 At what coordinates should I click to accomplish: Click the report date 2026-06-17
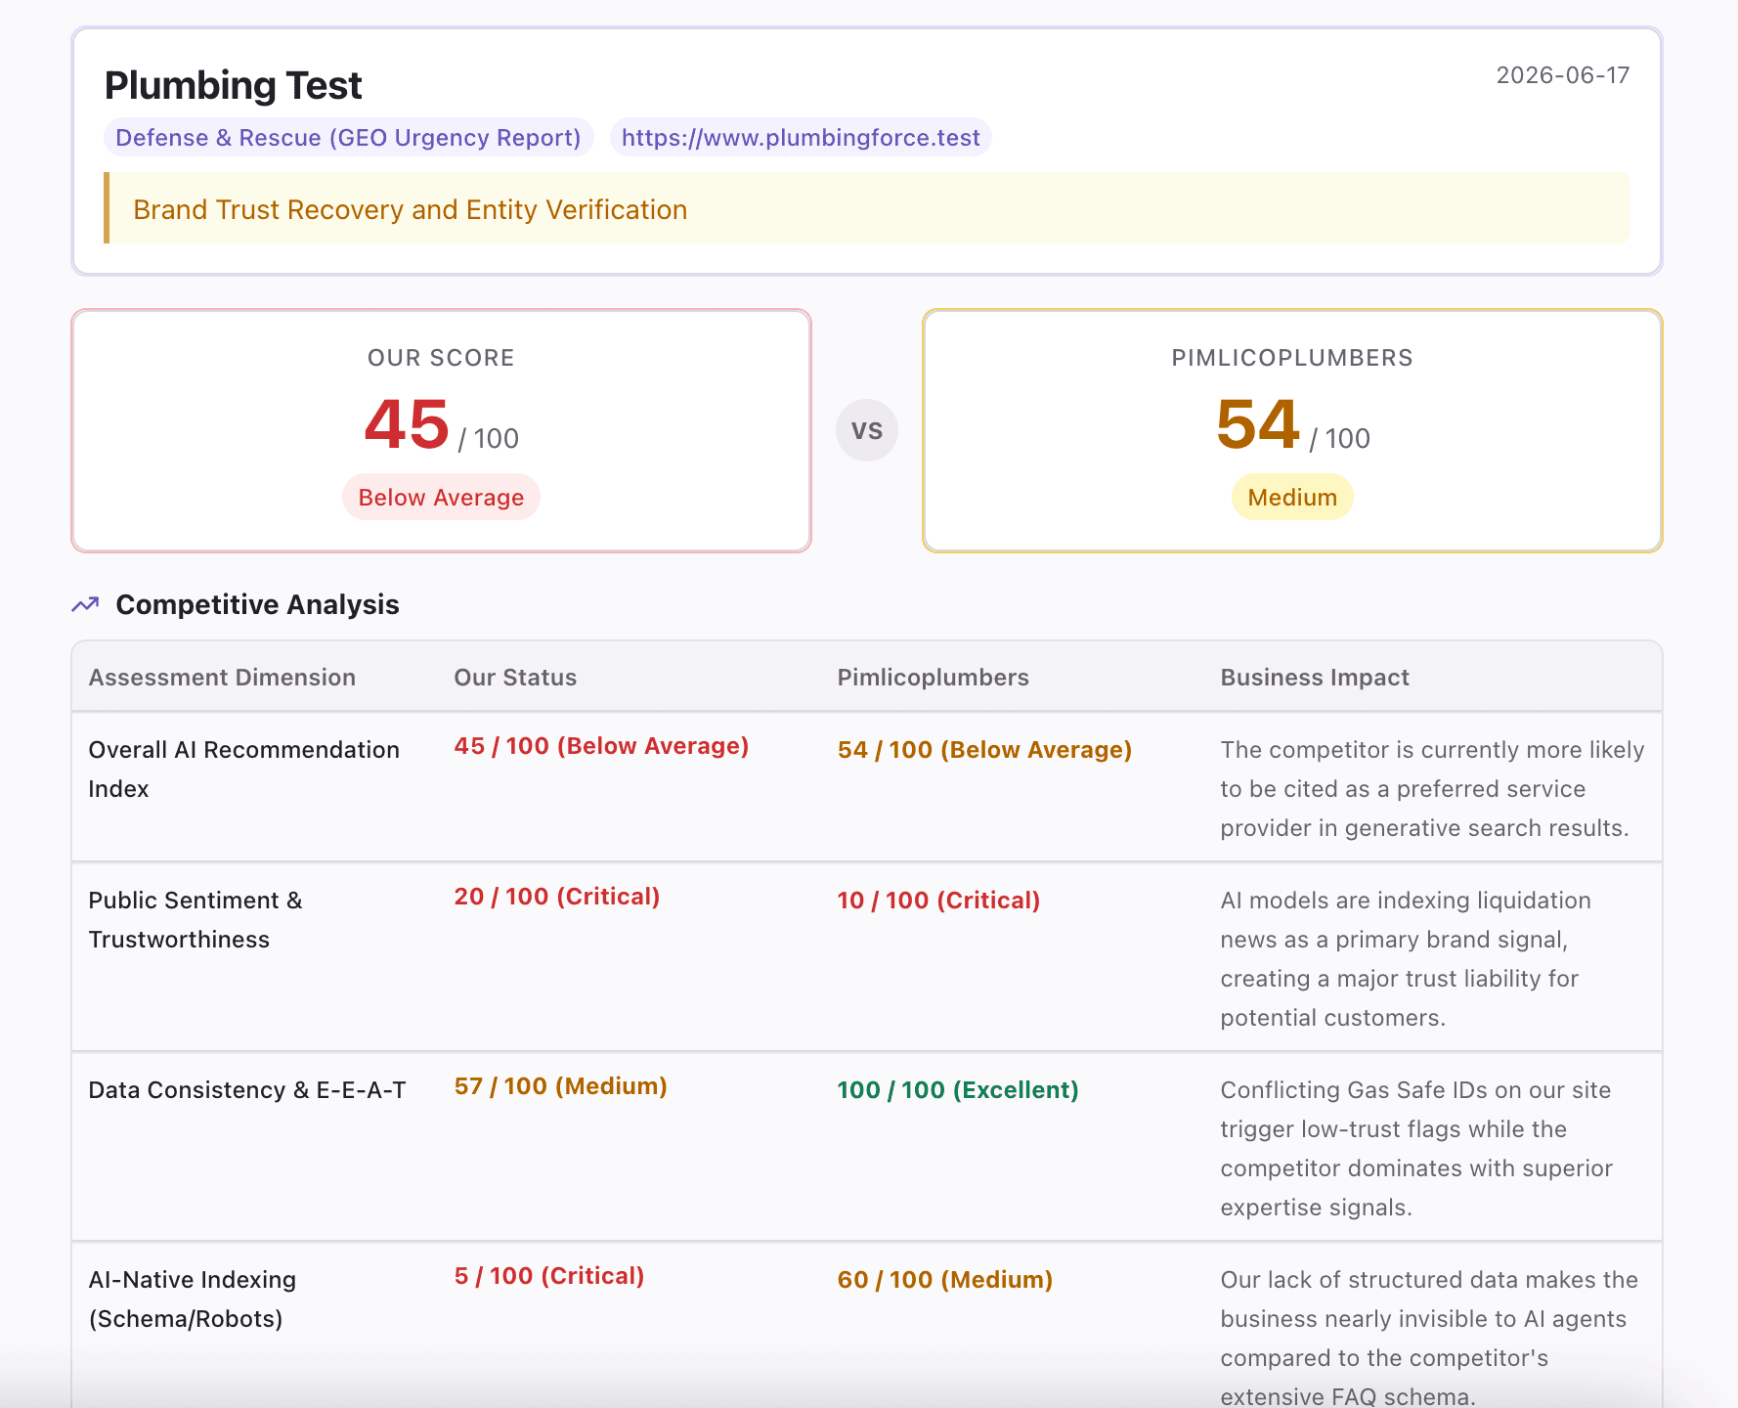click(x=1562, y=75)
